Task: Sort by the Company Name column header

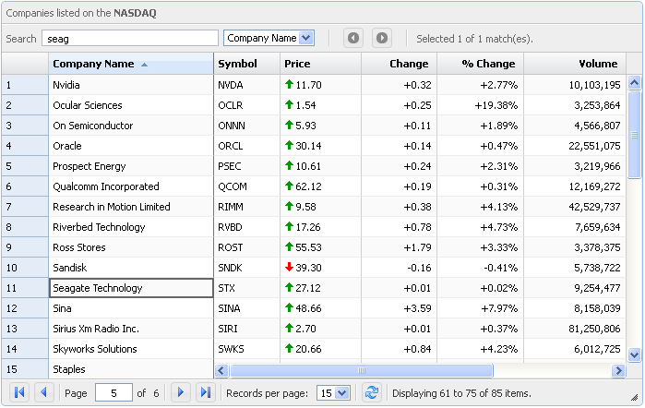Action: 93,64
